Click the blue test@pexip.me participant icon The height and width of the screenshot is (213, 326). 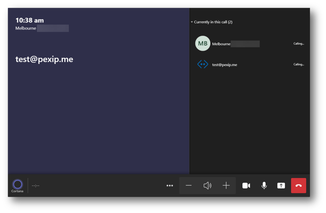(x=203, y=65)
